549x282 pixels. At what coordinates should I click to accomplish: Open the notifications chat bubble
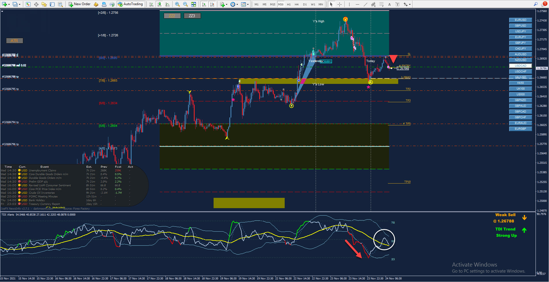(x=544, y=4)
